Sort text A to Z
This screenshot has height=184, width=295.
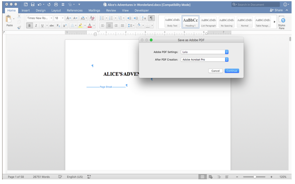144,18
